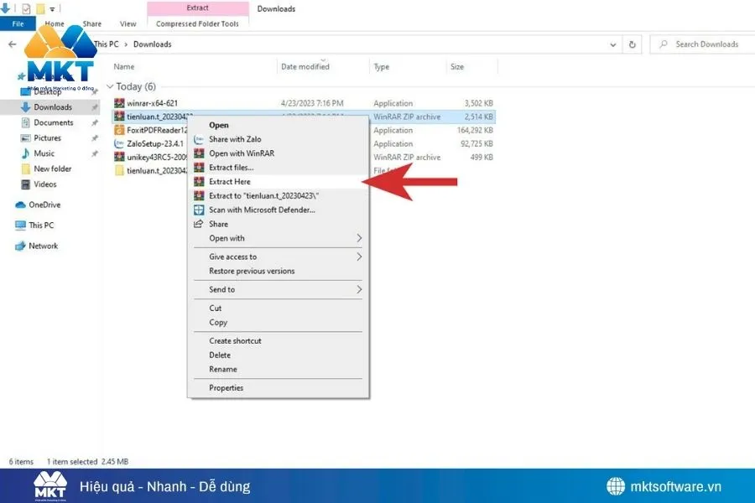Click the refresh button beside address bar
The height and width of the screenshot is (503, 755).
click(x=632, y=44)
